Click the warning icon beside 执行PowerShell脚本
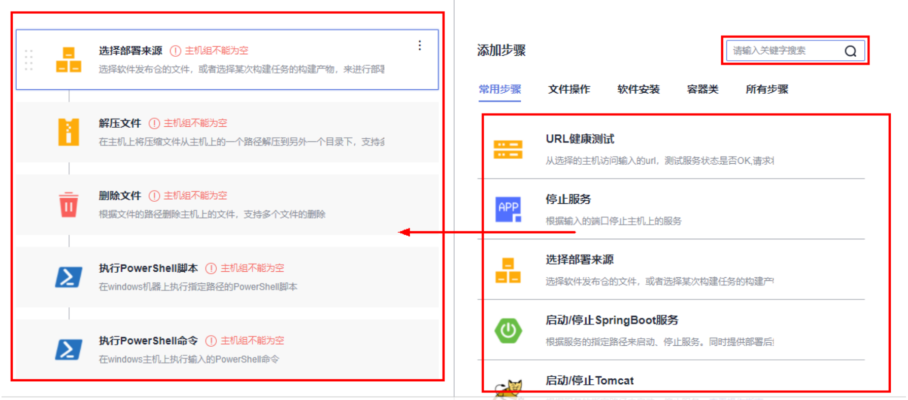The image size is (908, 400). tap(211, 268)
